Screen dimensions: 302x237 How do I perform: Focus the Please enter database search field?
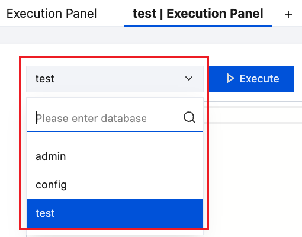[115, 118]
